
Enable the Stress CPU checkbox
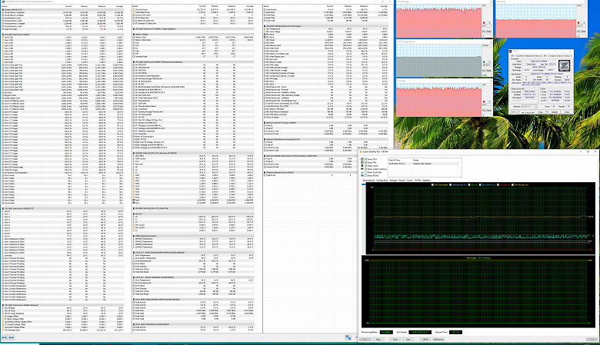[365, 159]
